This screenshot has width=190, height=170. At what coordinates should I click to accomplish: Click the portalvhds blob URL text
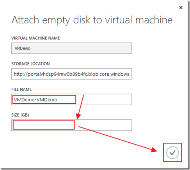tap(71, 74)
